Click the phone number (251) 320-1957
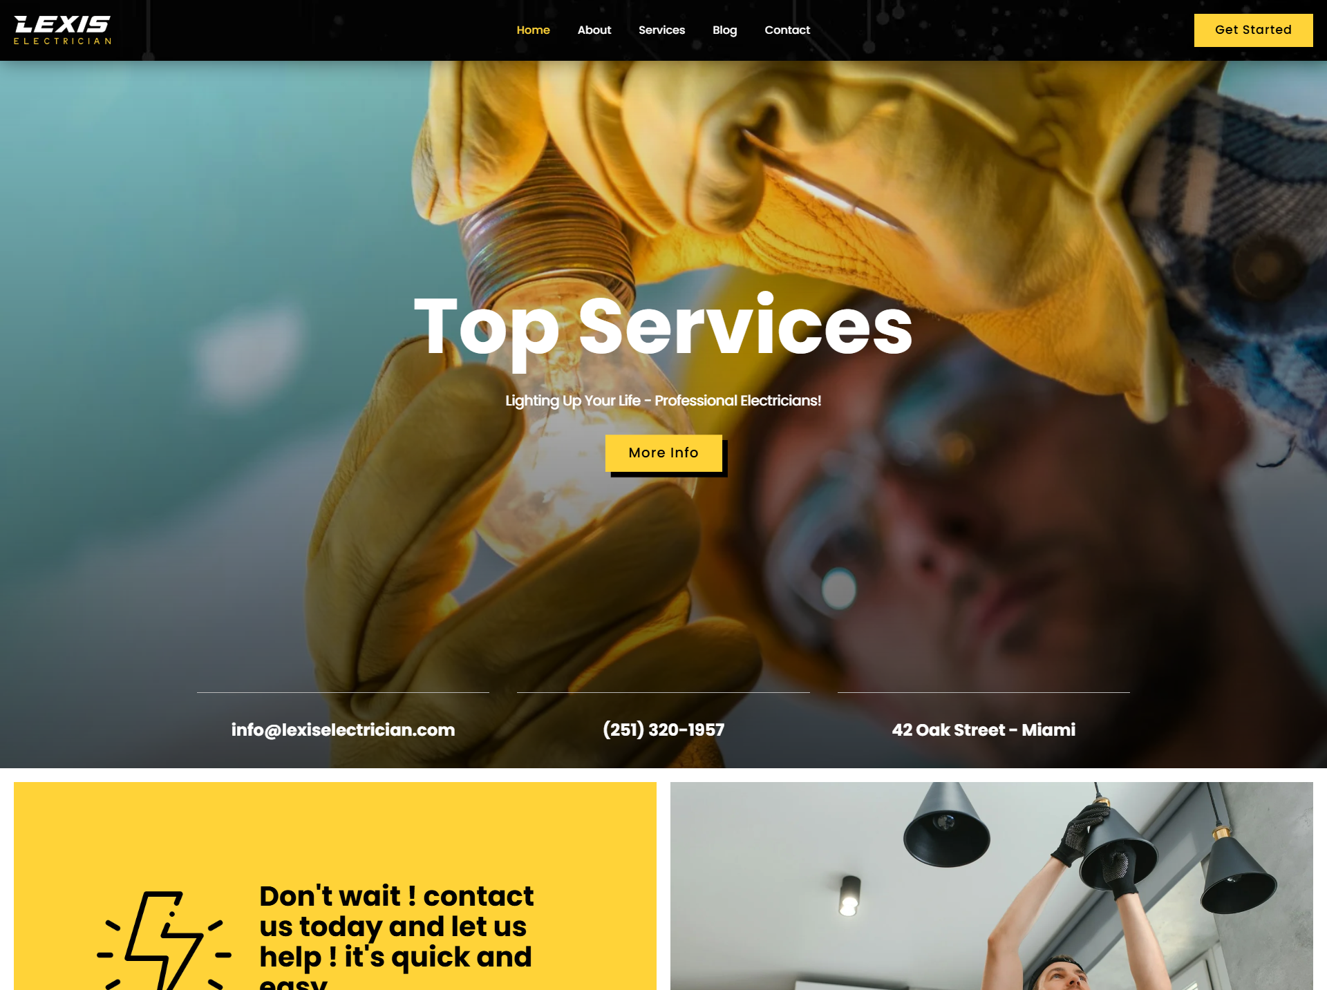 [x=663, y=730]
